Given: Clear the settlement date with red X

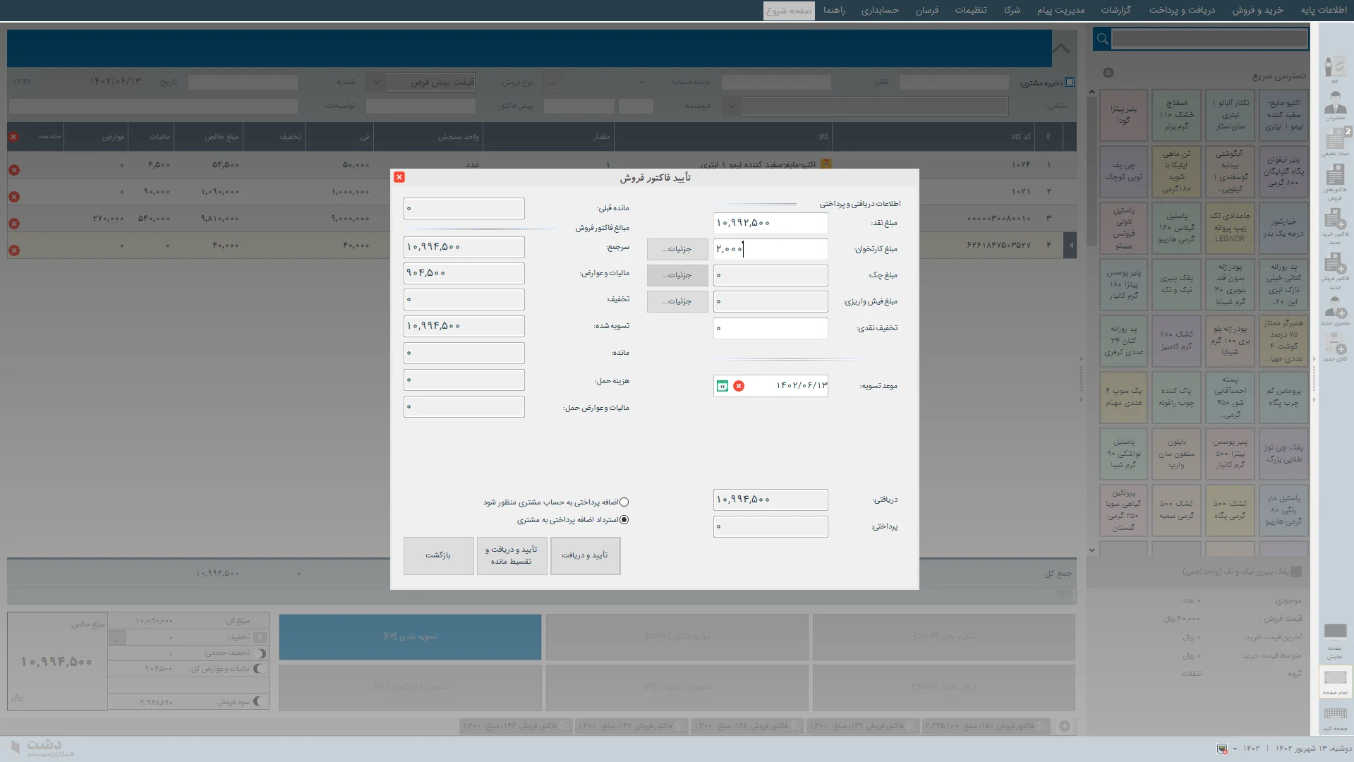Looking at the screenshot, I should tap(739, 386).
